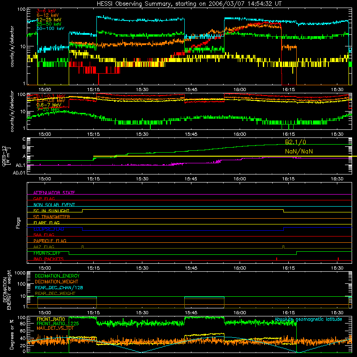Select the PARTICLE_FLAG label
357x357 pixels.
(50, 241)
